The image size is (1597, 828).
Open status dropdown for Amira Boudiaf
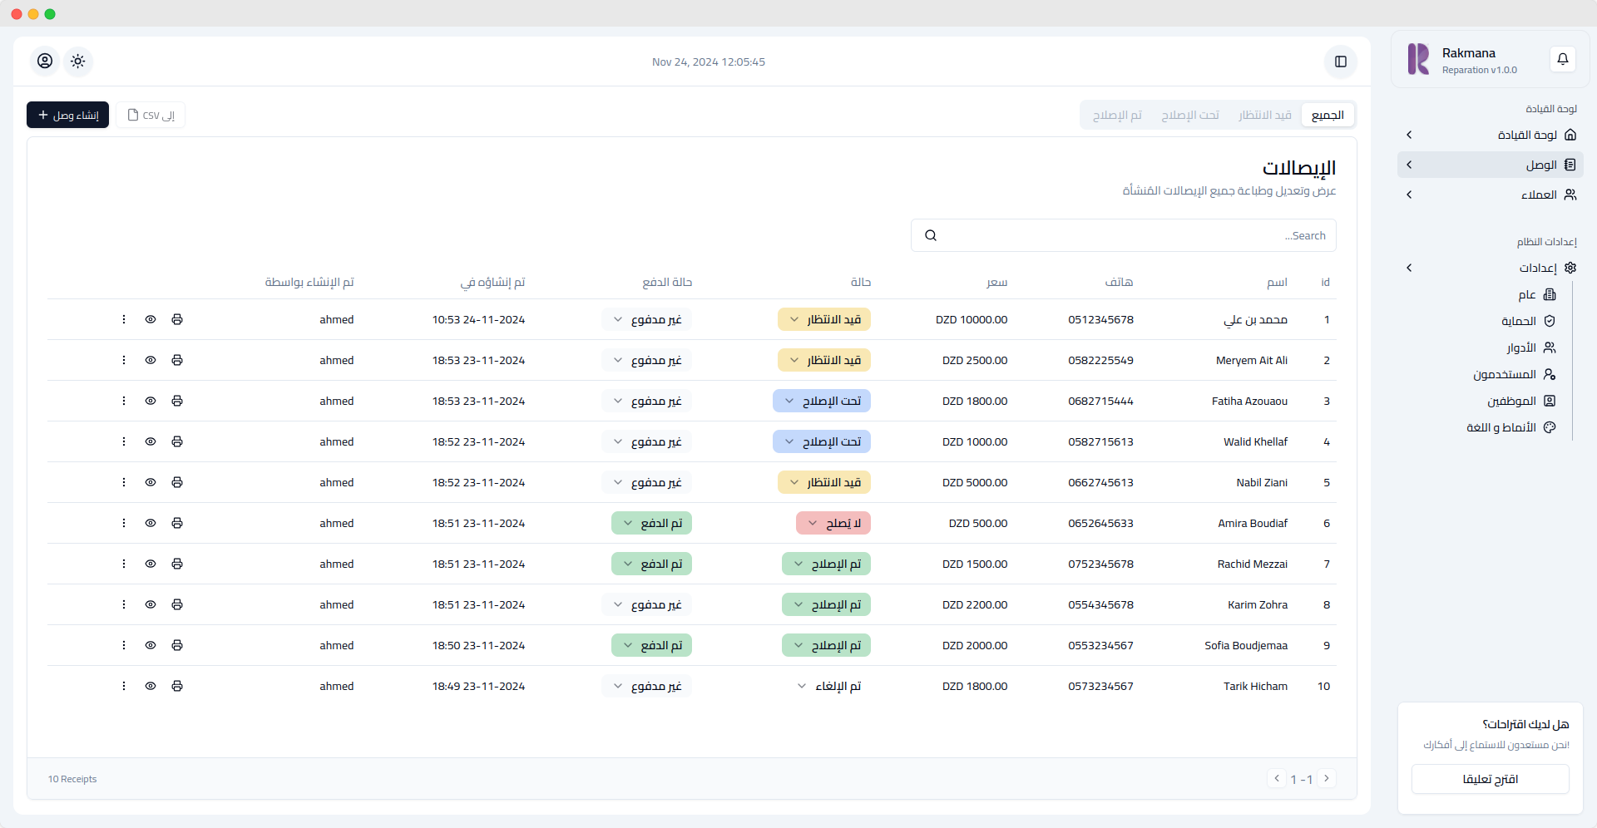coord(833,523)
